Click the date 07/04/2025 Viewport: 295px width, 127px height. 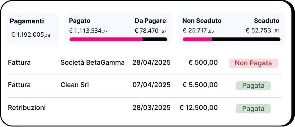pos(151,85)
